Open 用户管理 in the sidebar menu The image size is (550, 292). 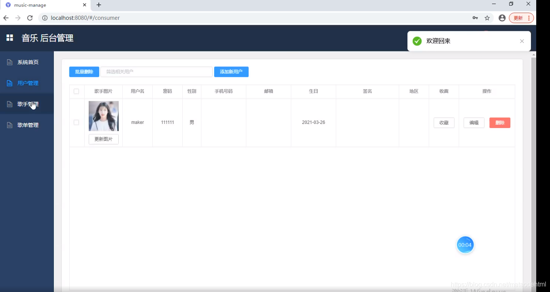point(27,83)
